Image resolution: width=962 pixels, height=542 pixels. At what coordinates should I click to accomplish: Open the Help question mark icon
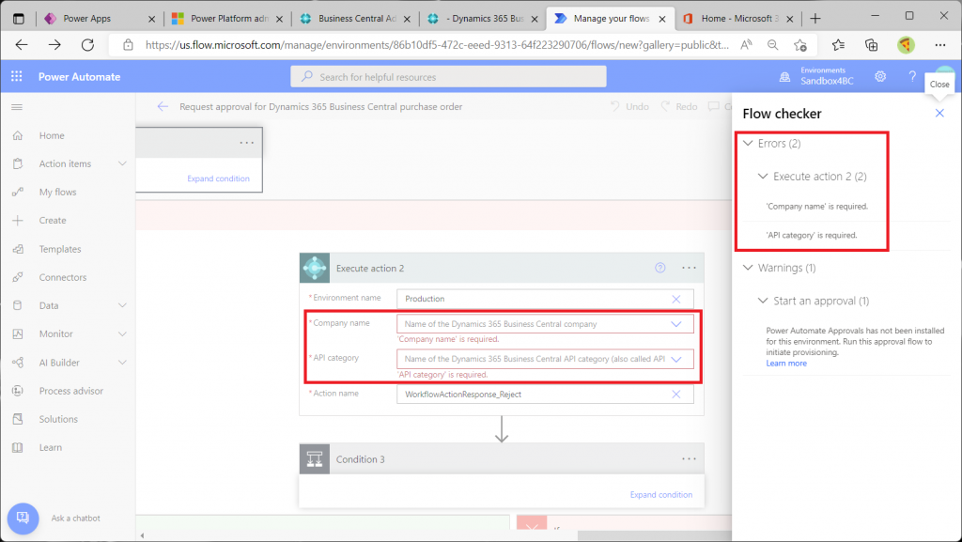pyautogui.click(x=912, y=77)
